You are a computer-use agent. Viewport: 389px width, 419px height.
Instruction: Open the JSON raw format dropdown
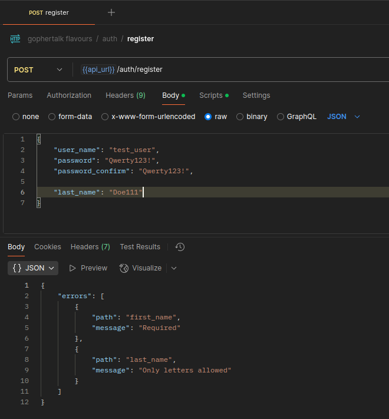344,117
